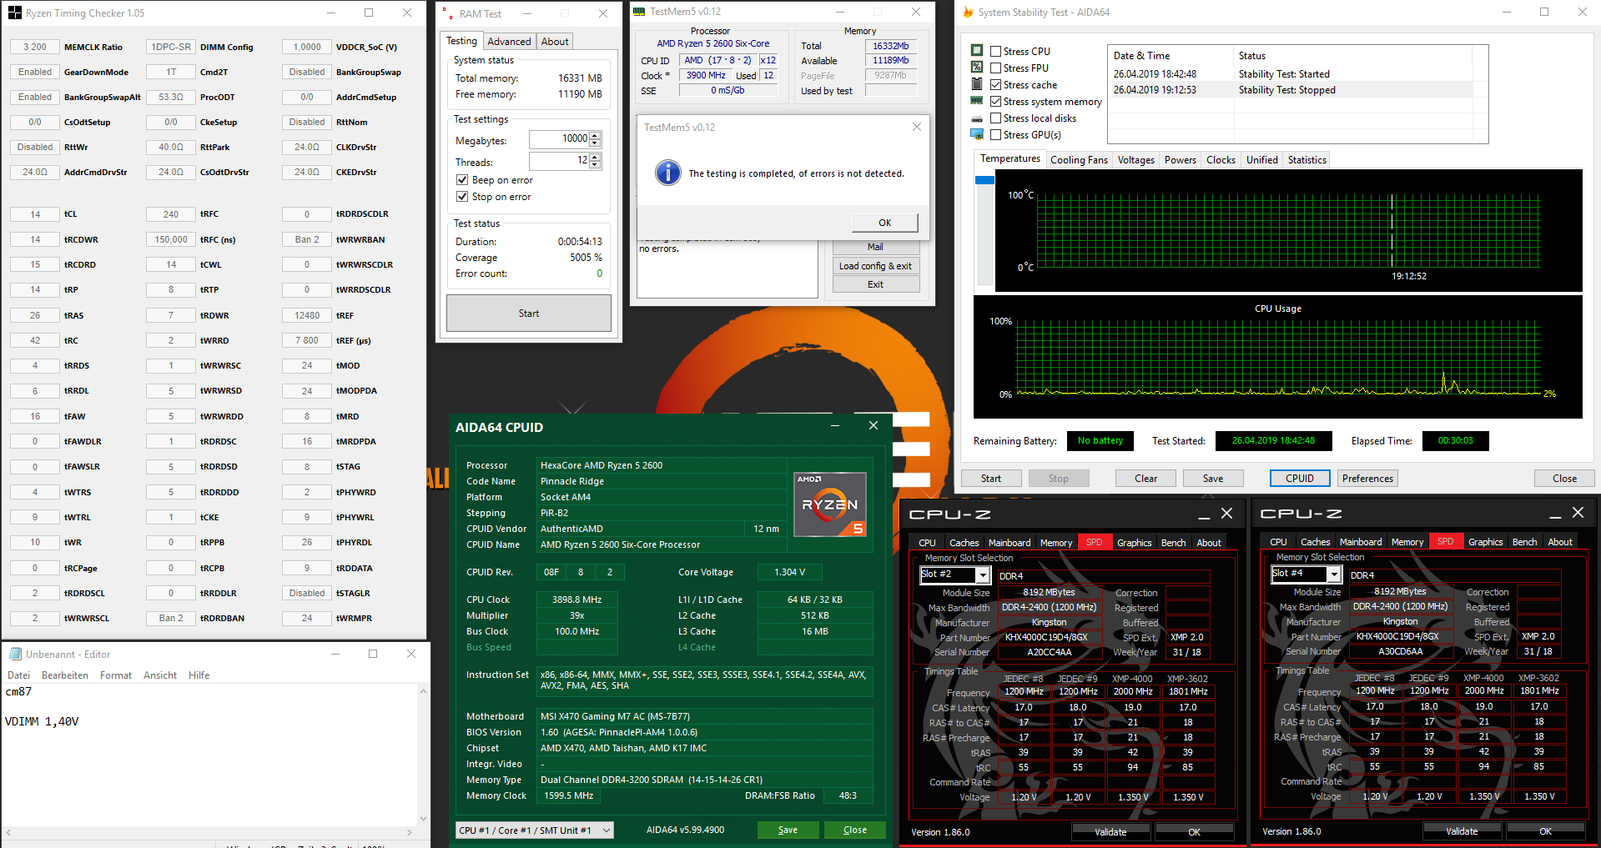Open the Voltages tab in Stability Test

click(1136, 160)
